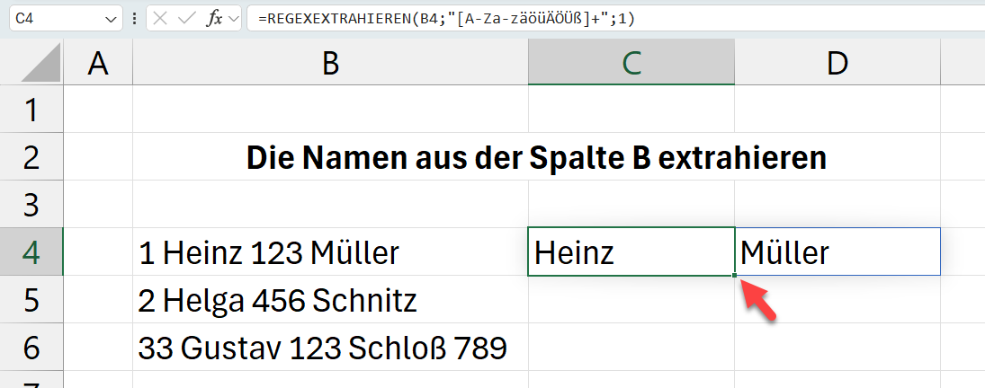
Task: Confirm entry with the checkmark icon
Action: [186, 19]
